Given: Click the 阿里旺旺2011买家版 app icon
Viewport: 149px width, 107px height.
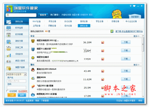Looking at the screenshot, I should coord(33,95).
